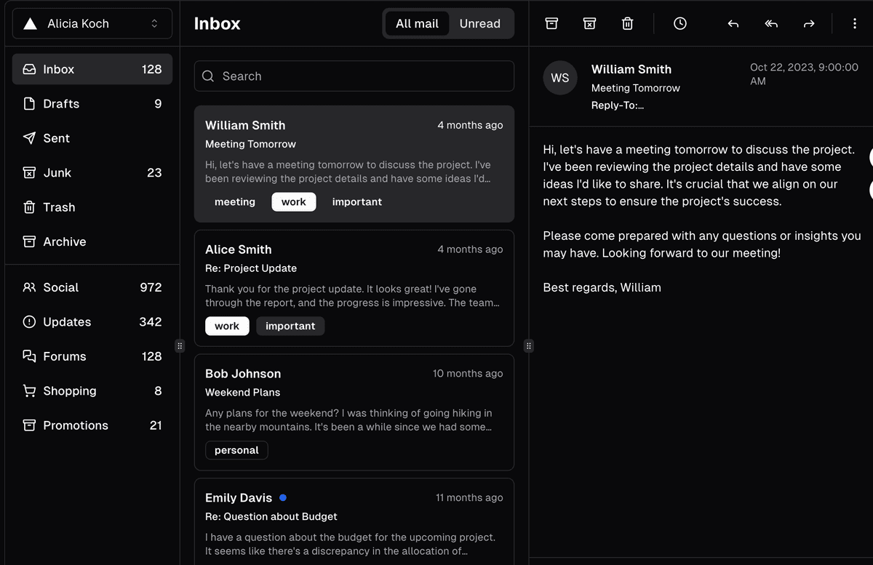Reply to William Smith's email
Viewport: 873px width, 565px height.
click(733, 23)
